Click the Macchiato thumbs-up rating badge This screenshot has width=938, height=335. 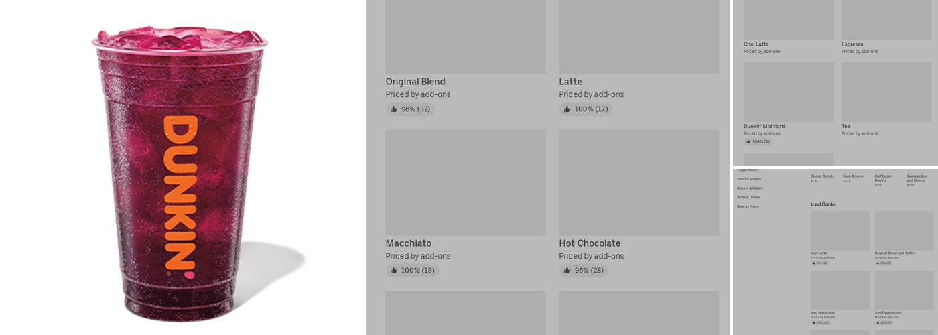(412, 271)
